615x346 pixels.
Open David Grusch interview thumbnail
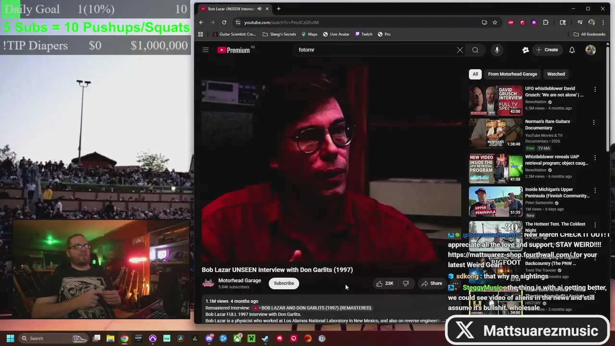[x=496, y=100]
